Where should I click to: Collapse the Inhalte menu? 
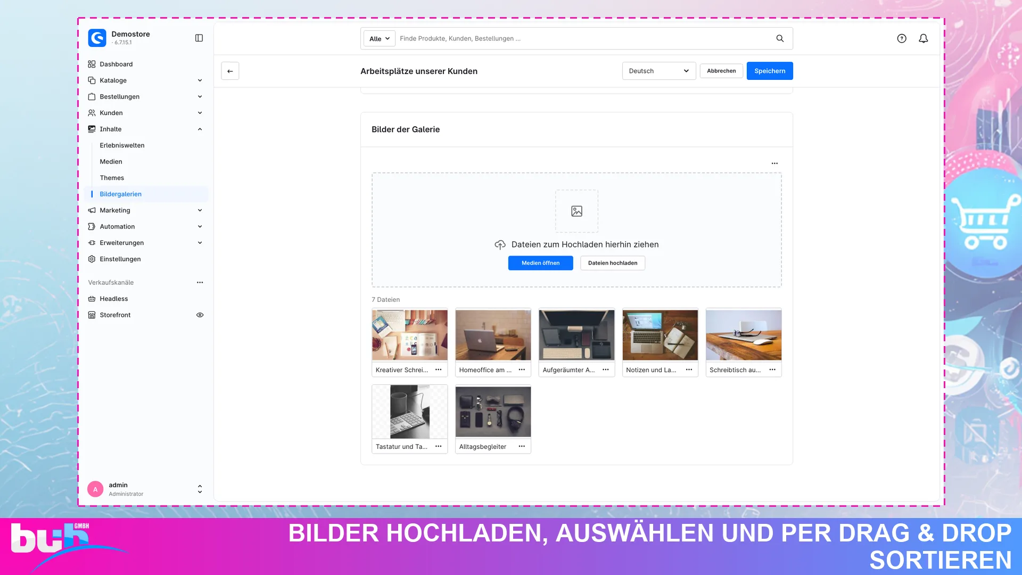pyautogui.click(x=200, y=129)
